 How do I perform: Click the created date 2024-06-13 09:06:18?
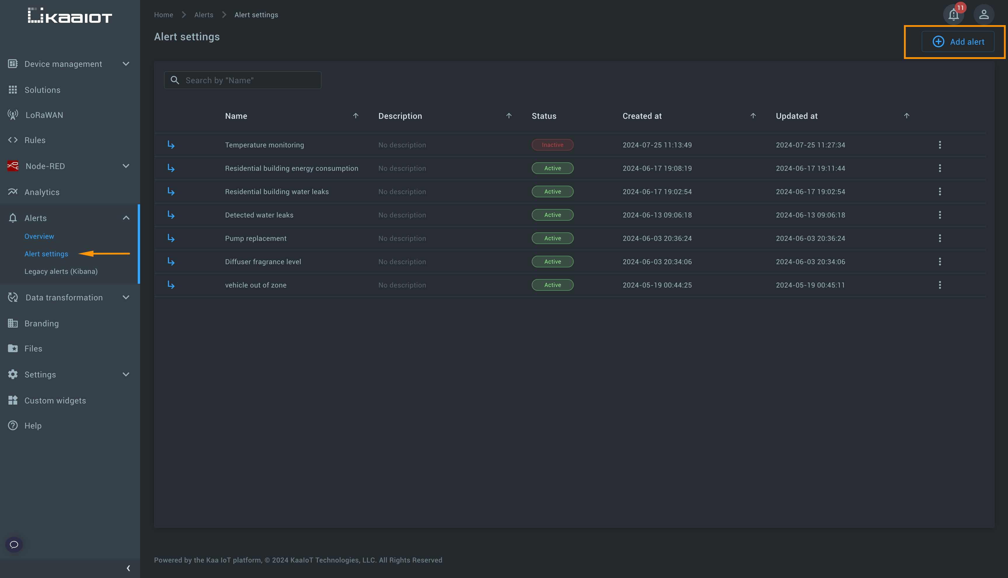pos(657,215)
